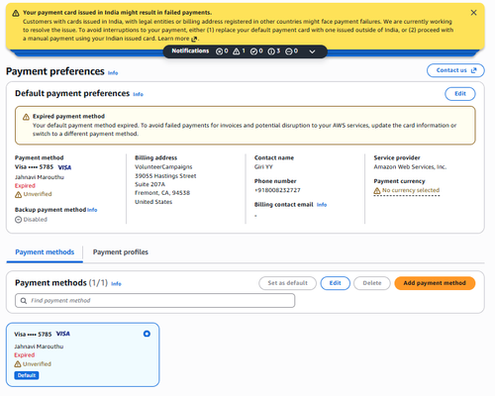Click the Unverified warning icon under Payment method
The height and width of the screenshot is (396, 495).
tap(19, 195)
